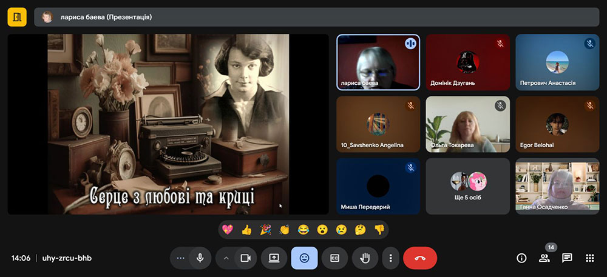Mute the microphone in the bottom toolbar
607x277 pixels.
click(x=200, y=258)
